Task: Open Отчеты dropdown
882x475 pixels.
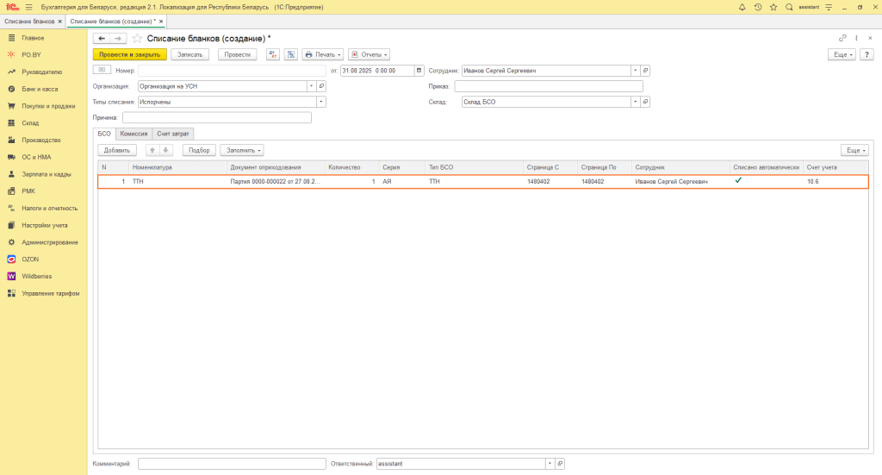Action: pyautogui.click(x=369, y=54)
